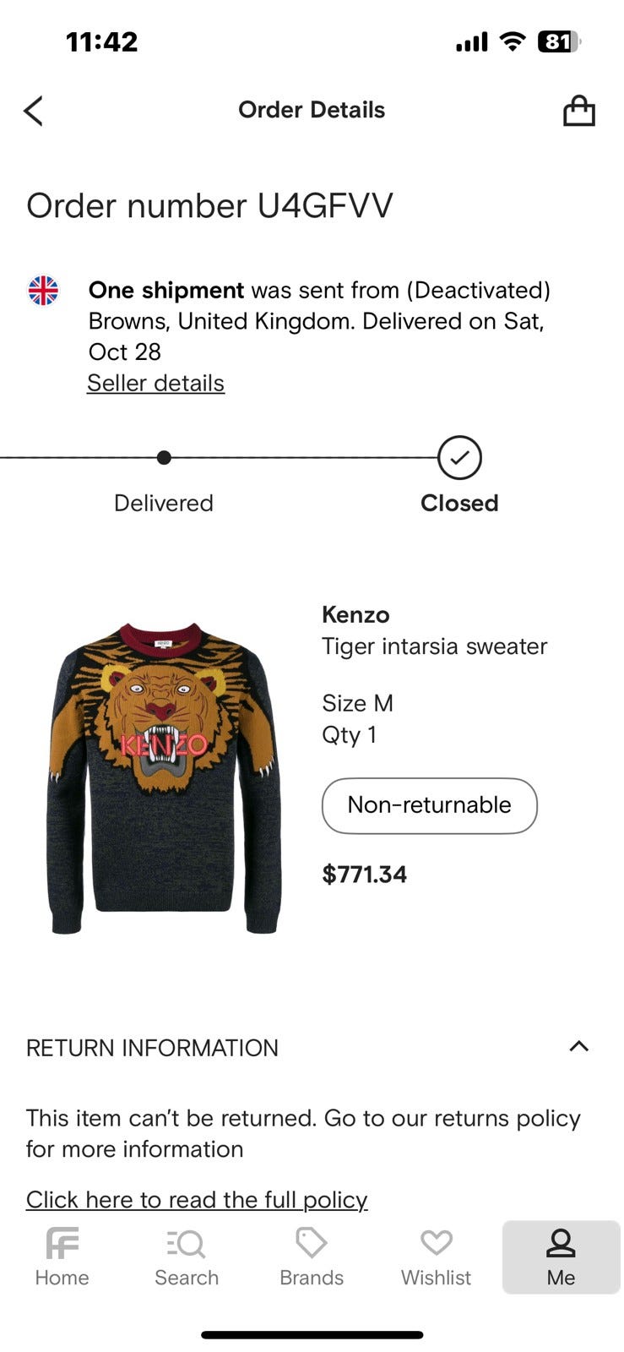Open the shopping bag icon
Image resolution: width=624 pixels, height=1352 pixels.
(578, 111)
